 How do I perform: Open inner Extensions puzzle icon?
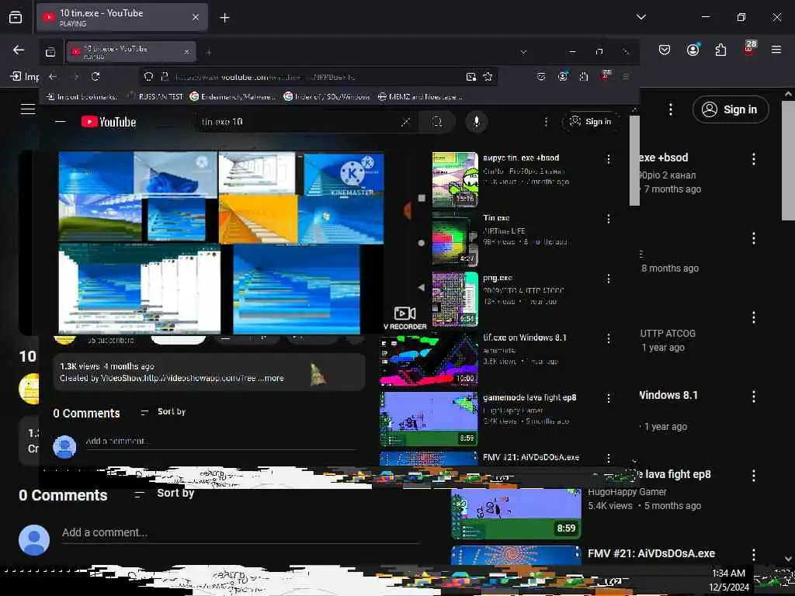pyautogui.click(x=584, y=77)
